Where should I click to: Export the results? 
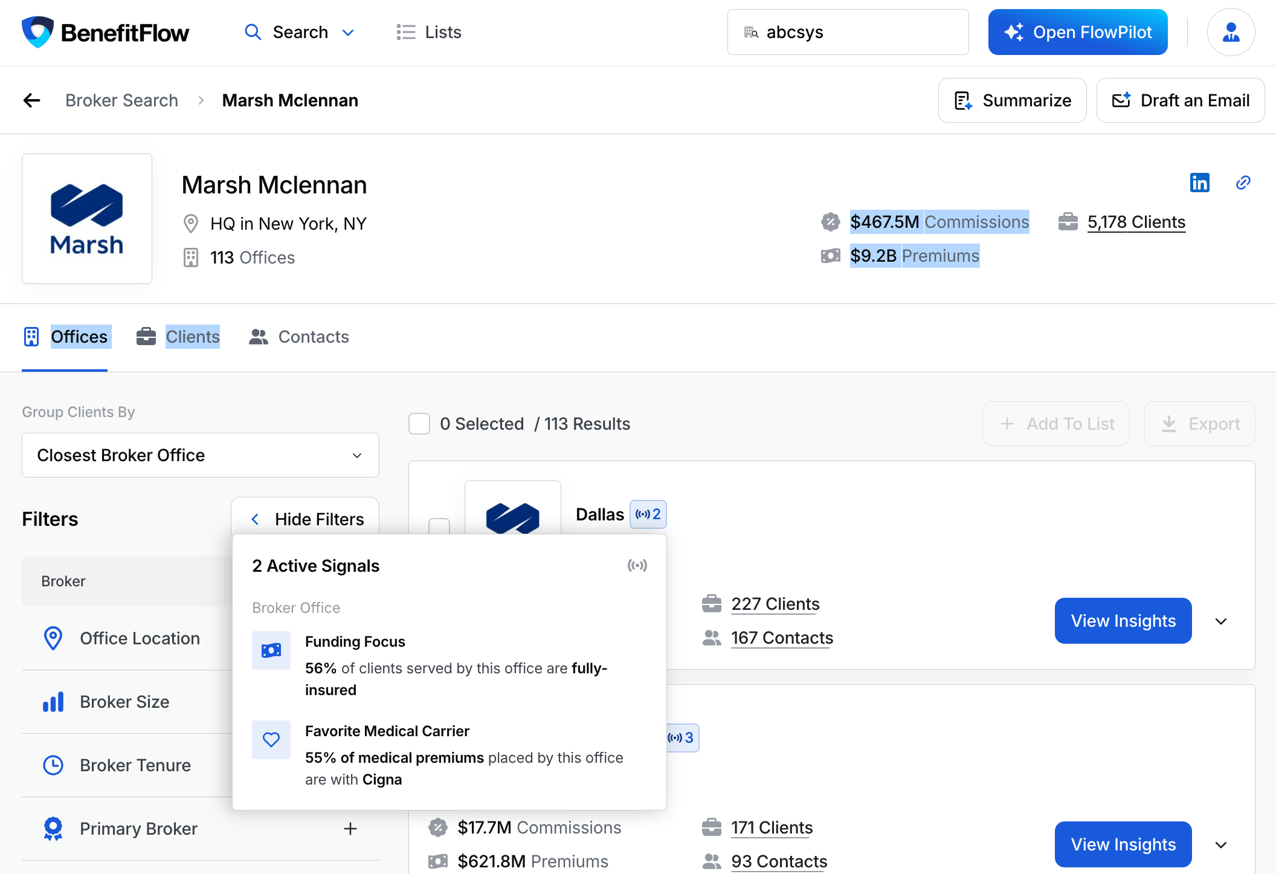tap(1199, 424)
